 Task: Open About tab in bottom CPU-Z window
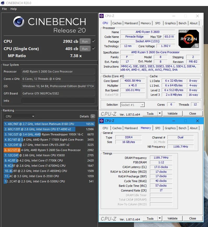pyautogui.click(x=194, y=128)
